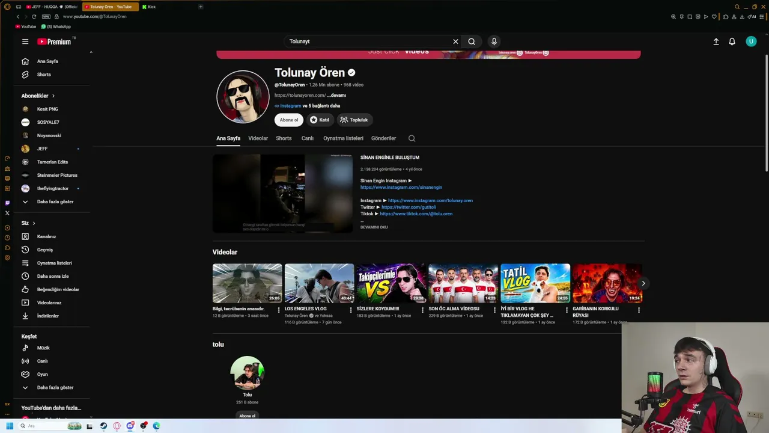Open the upload video icon
The image size is (769, 433).
coord(716,41)
